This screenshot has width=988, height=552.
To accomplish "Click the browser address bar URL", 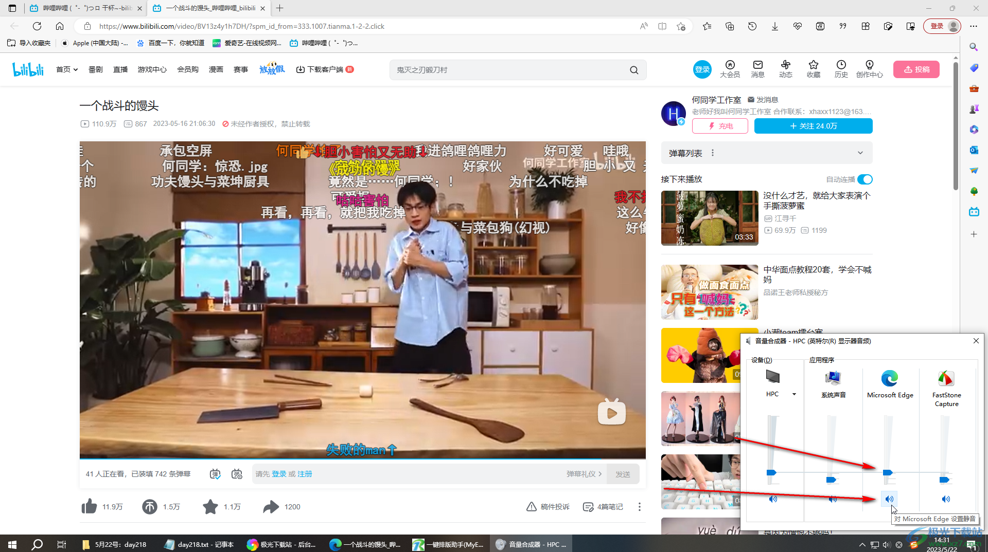I will point(242,26).
